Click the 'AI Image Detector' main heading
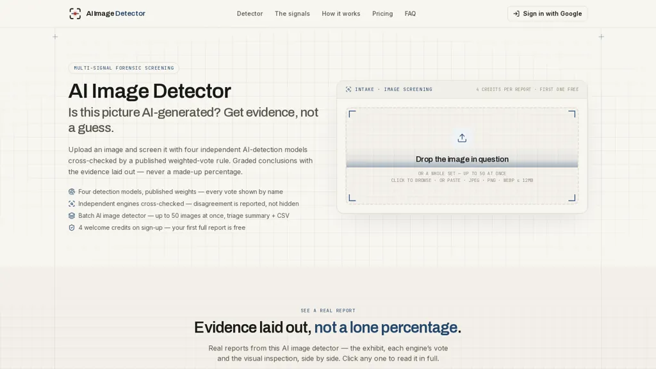 (x=150, y=91)
